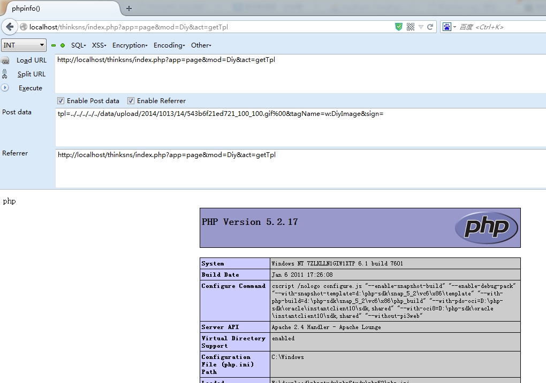Viewport: 546px width, 383px height.
Task: Reload the page with refresh icon
Action: click(430, 27)
